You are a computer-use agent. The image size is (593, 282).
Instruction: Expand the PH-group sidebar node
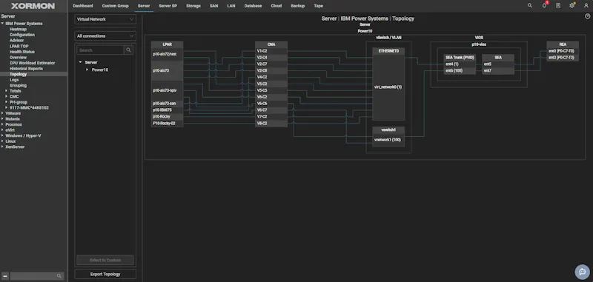(7, 102)
